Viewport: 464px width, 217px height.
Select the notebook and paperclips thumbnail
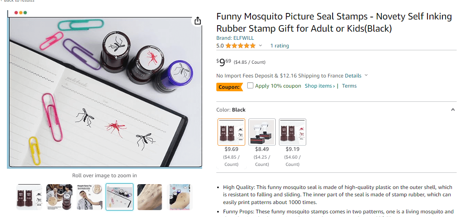[120, 197]
